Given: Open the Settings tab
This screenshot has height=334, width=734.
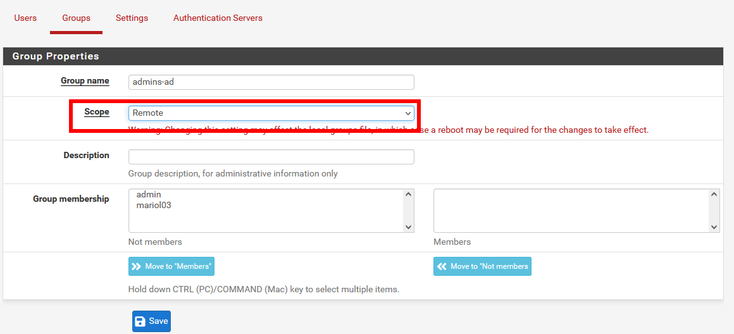Looking at the screenshot, I should 132,18.
